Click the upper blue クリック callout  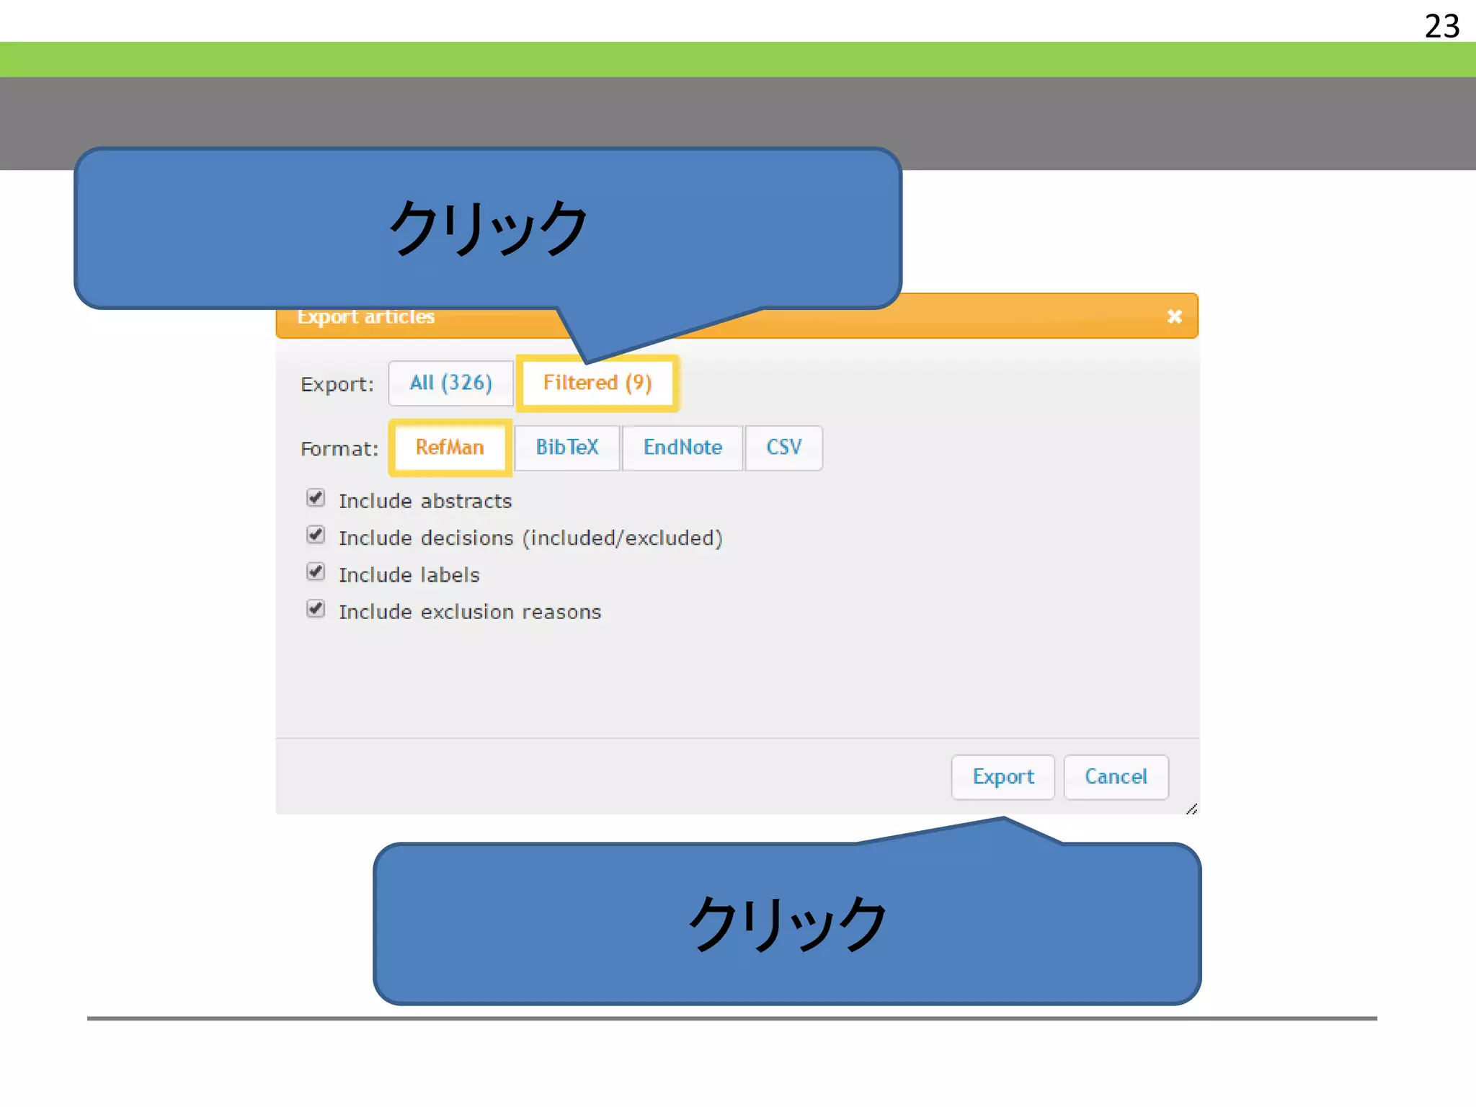coord(488,228)
